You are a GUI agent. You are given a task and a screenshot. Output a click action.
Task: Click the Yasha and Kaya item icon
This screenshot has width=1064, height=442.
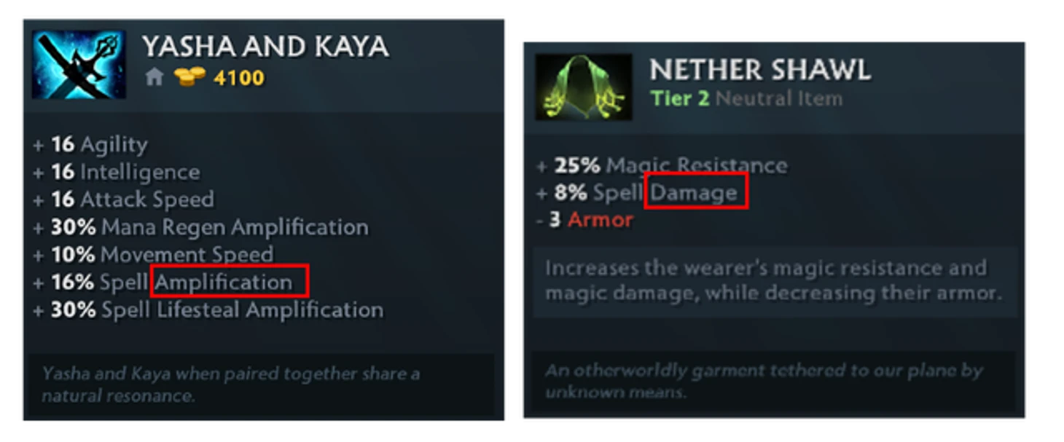pos(79,65)
